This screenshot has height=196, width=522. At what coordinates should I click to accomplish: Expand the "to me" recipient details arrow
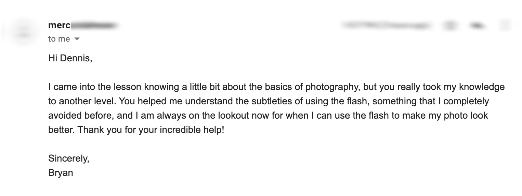point(77,39)
